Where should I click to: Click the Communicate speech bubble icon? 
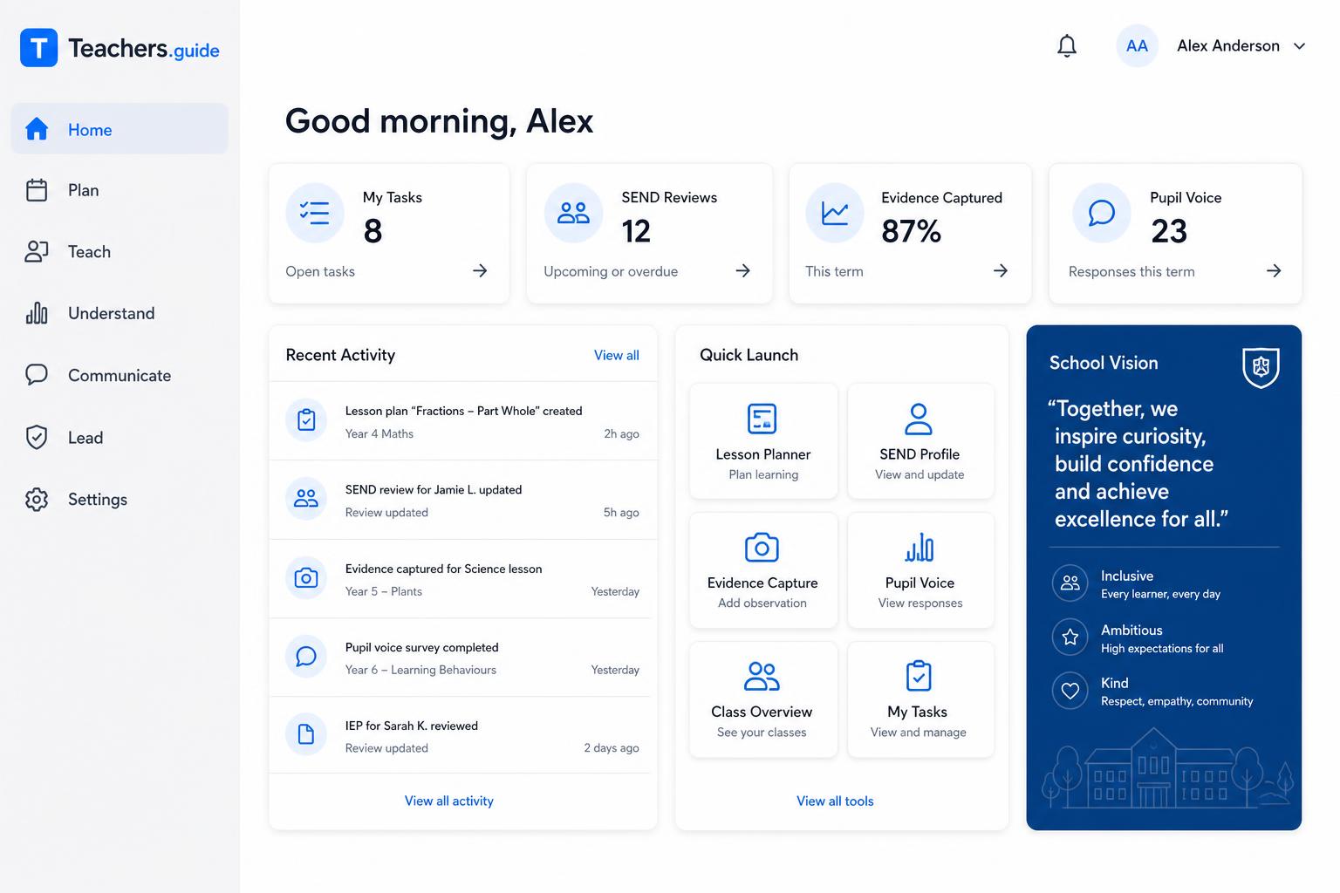[x=37, y=375]
